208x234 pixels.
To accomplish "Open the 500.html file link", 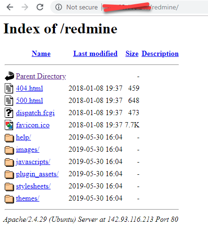I will tap(30, 101).
